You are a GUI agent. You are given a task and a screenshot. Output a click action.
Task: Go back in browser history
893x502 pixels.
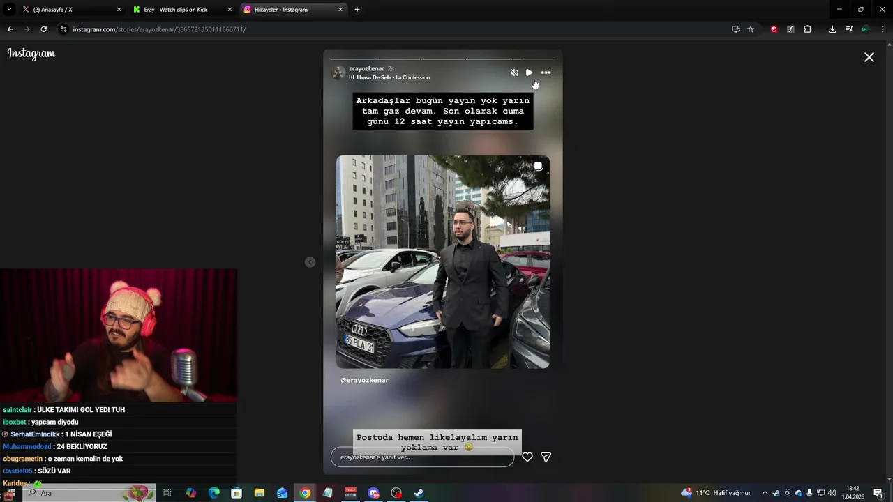coord(10,29)
